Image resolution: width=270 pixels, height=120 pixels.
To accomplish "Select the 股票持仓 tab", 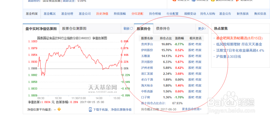I will [x=144, y=28].
